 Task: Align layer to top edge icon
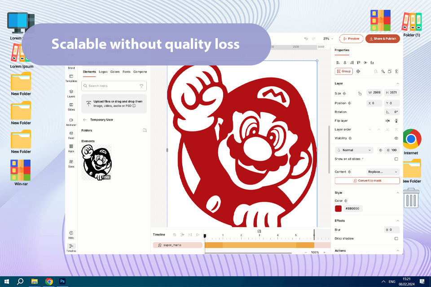[x=358, y=63]
